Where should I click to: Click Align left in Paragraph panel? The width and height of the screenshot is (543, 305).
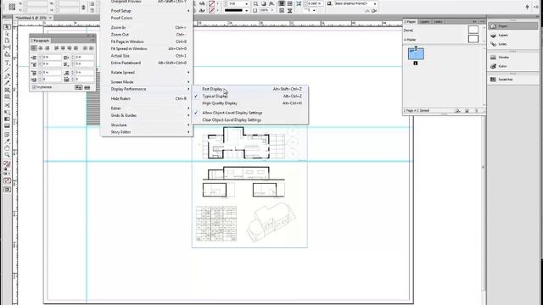tap(34, 48)
